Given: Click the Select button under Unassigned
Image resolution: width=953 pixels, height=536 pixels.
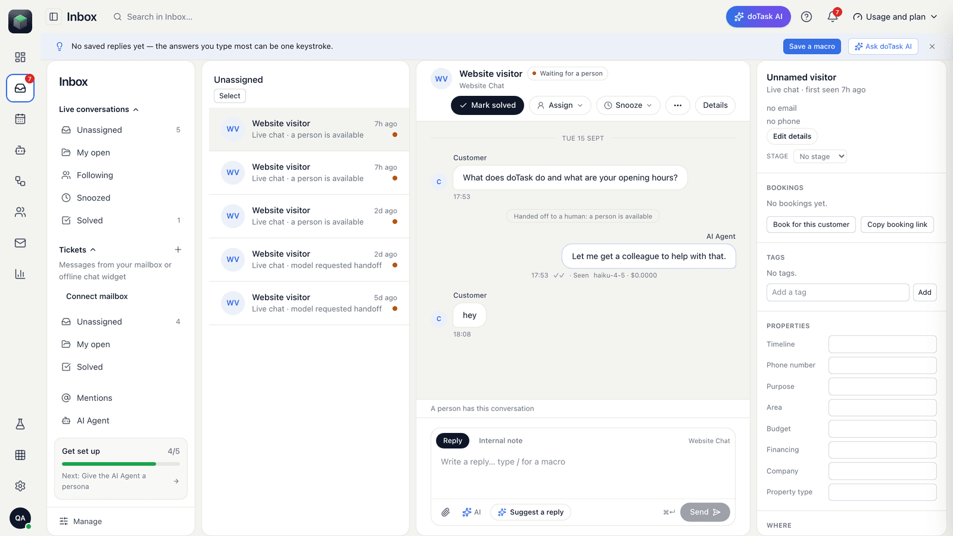Looking at the screenshot, I should tap(230, 96).
